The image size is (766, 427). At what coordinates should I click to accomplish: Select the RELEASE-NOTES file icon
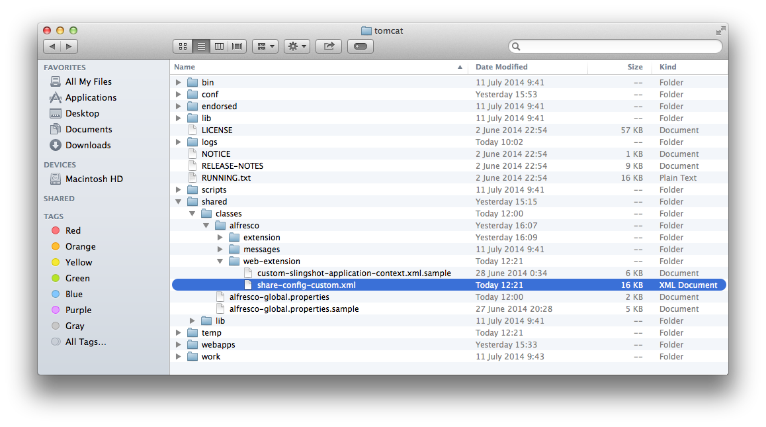point(192,166)
